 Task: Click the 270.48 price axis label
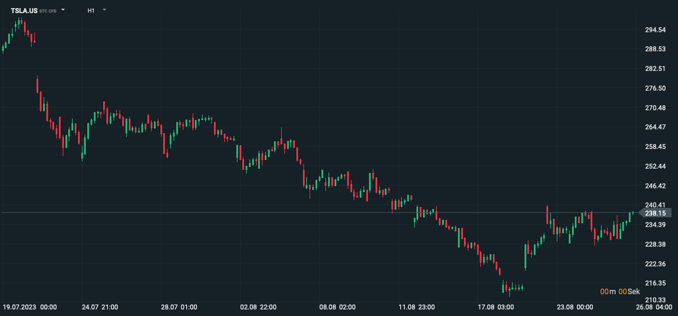[x=655, y=108]
